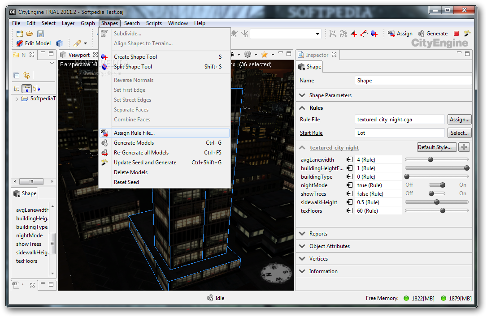Toggle the stacked tree and preview layout icon
This screenshot has height=317, width=487.
(27, 89)
